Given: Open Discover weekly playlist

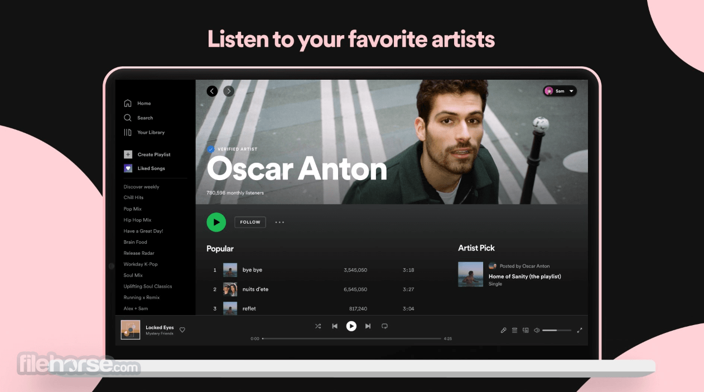Looking at the screenshot, I should tap(141, 187).
